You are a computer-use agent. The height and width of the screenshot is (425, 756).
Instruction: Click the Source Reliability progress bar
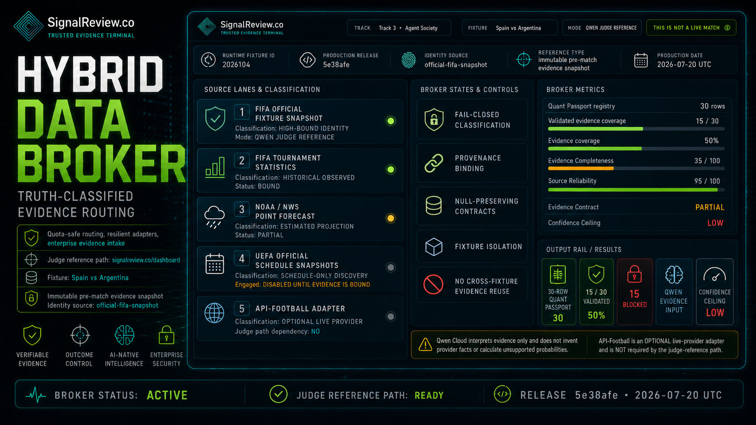tap(636, 190)
